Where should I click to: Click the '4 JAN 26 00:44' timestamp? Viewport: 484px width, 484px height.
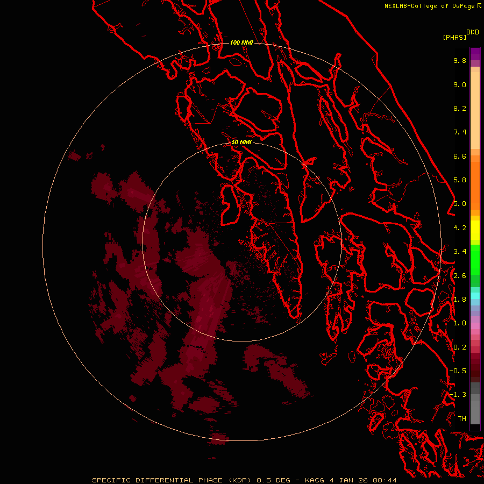pyautogui.click(x=362, y=480)
